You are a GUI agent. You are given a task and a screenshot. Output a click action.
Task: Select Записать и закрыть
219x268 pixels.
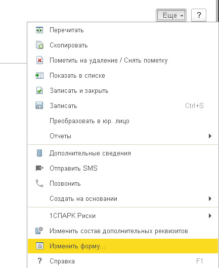(123, 90)
